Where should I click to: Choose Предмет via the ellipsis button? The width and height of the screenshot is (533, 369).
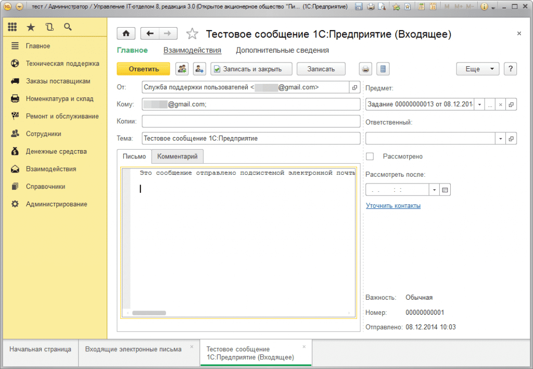(490, 105)
